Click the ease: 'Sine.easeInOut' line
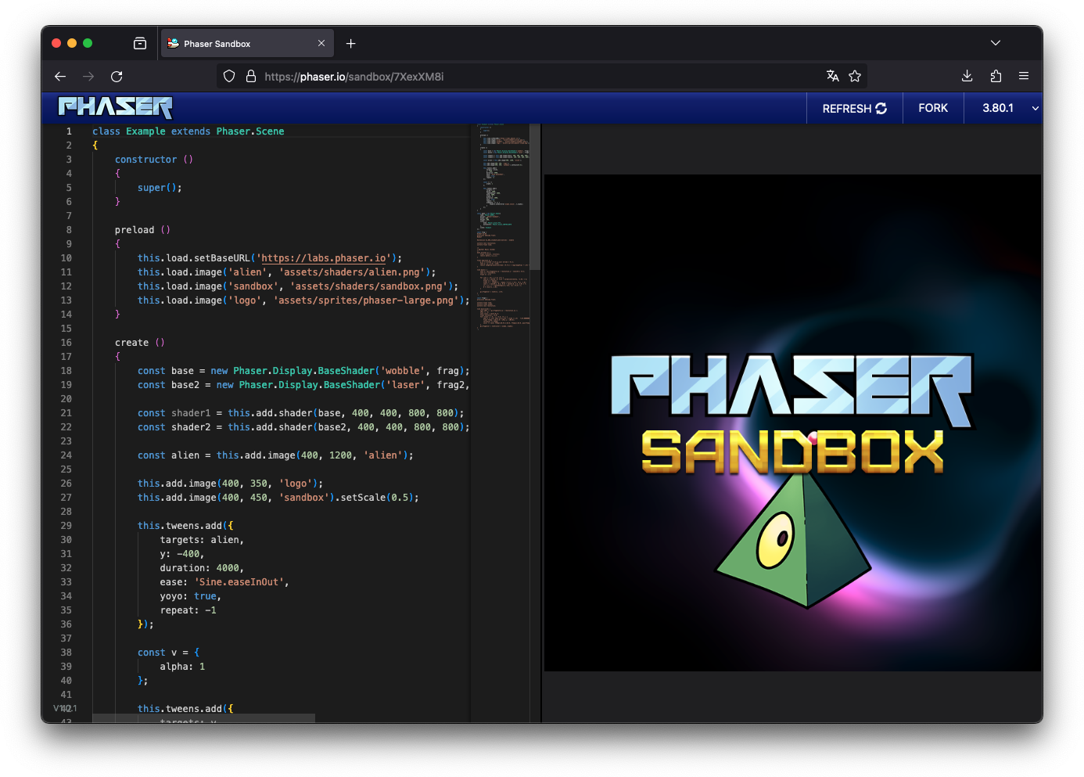 coord(224,582)
